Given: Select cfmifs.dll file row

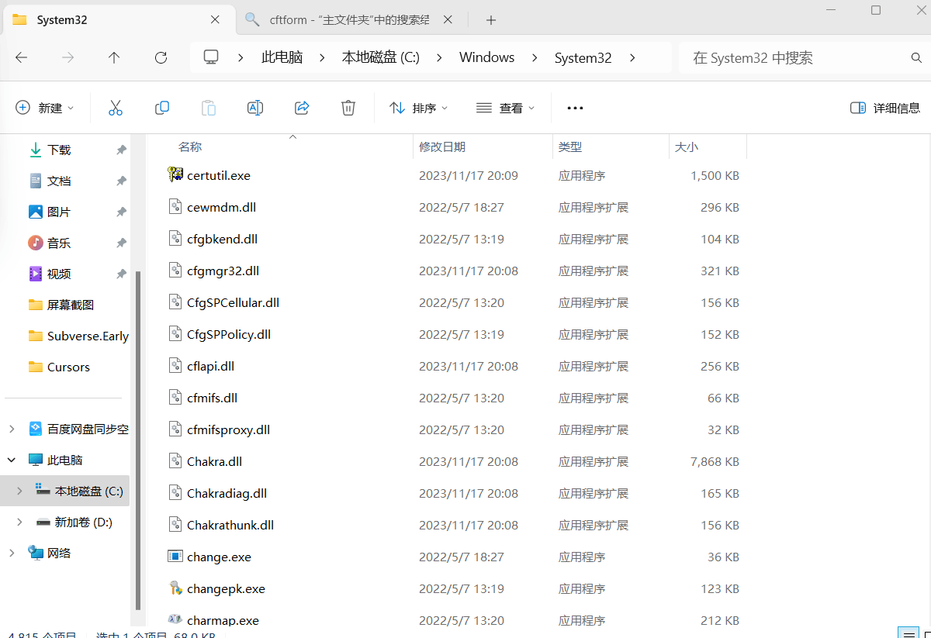Looking at the screenshot, I should click(x=454, y=398).
